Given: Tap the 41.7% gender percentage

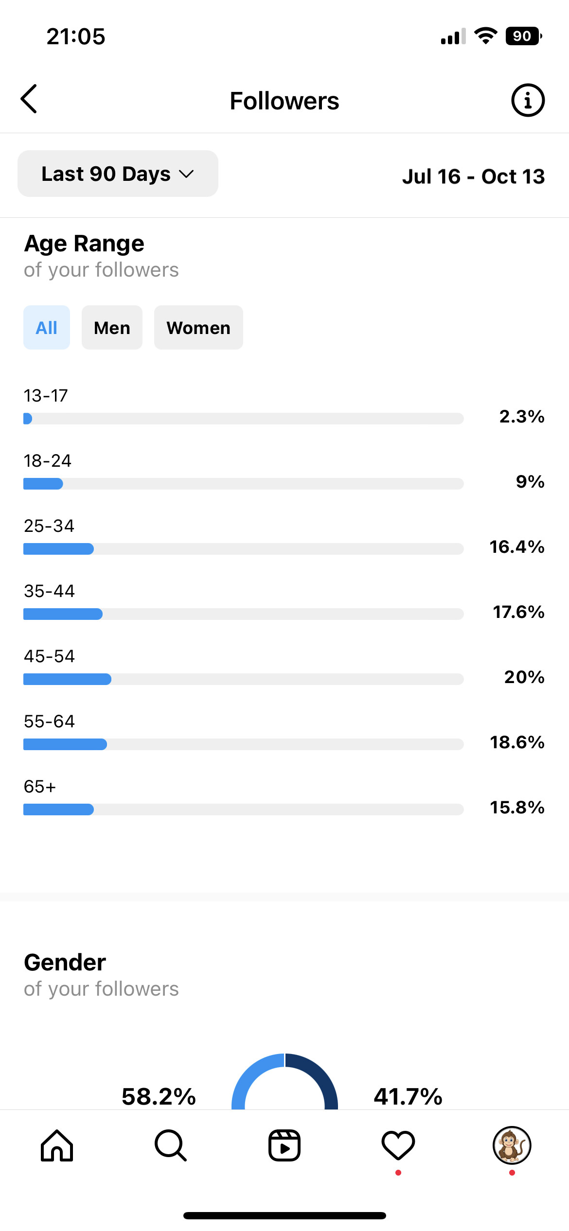Looking at the screenshot, I should 408,1097.
